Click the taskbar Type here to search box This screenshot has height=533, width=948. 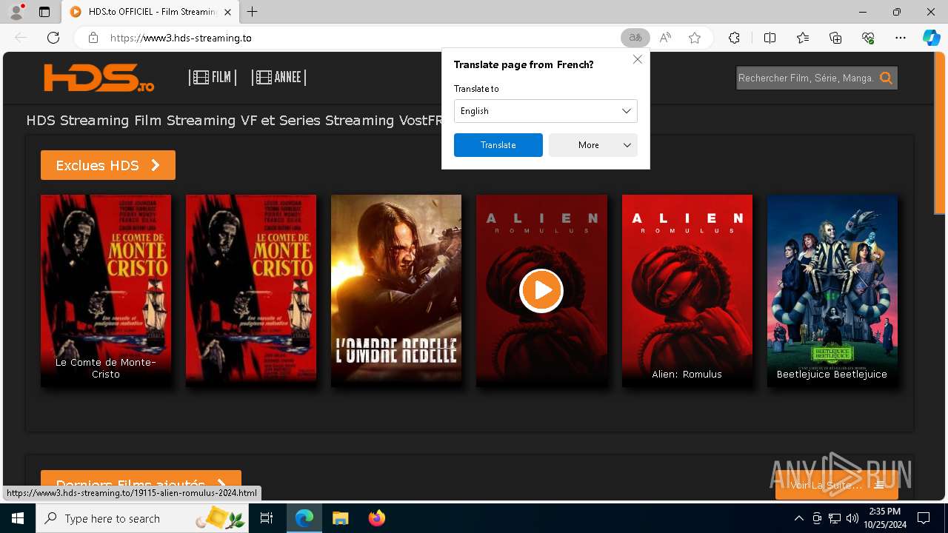[x=143, y=518]
